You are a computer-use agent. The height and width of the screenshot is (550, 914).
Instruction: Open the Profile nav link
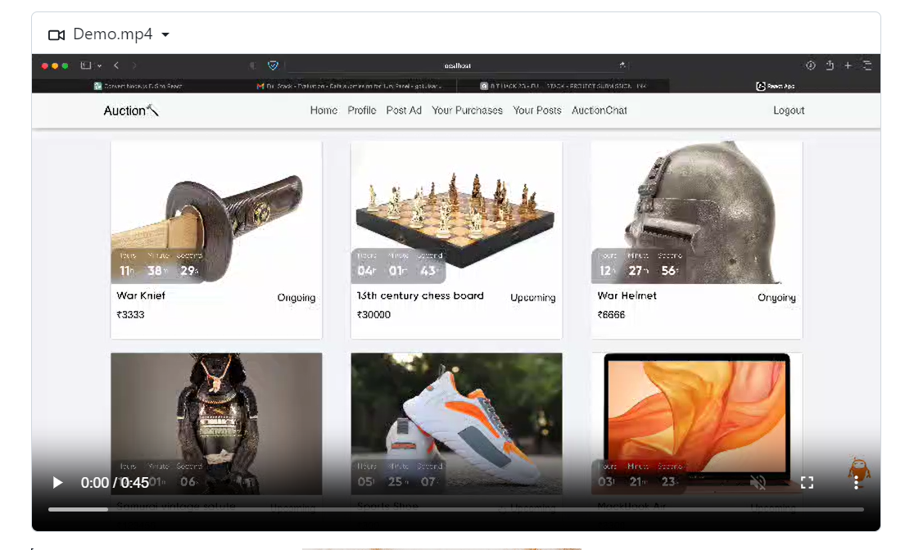tap(362, 110)
